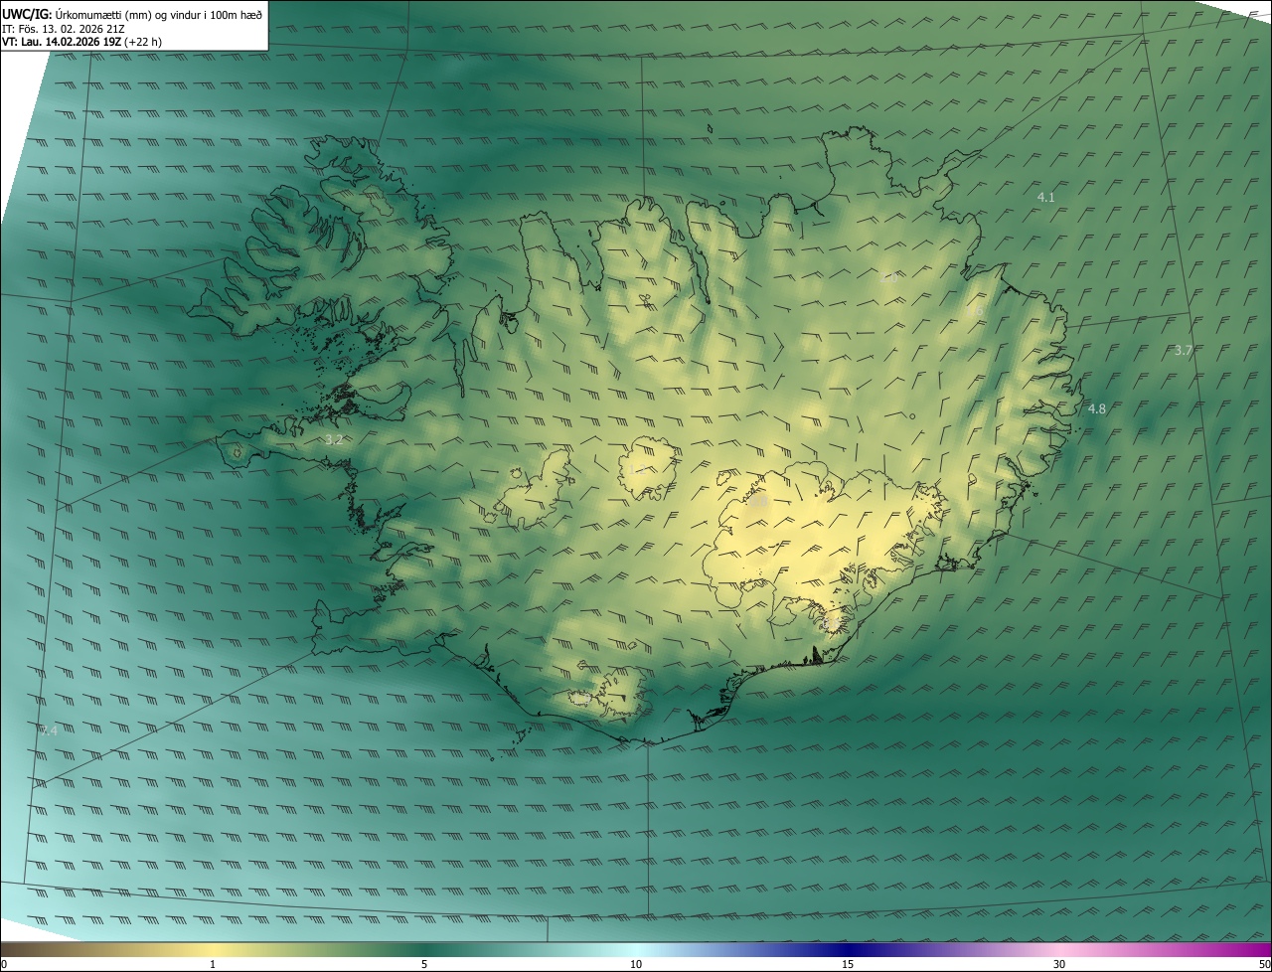This screenshot has height=972, width=1272.
Task: Click the '5' label on the color scale
Action: click(x=424, y=964)
